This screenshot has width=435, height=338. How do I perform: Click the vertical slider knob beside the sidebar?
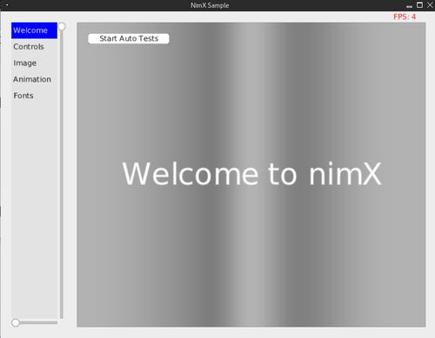click(62, 26)
